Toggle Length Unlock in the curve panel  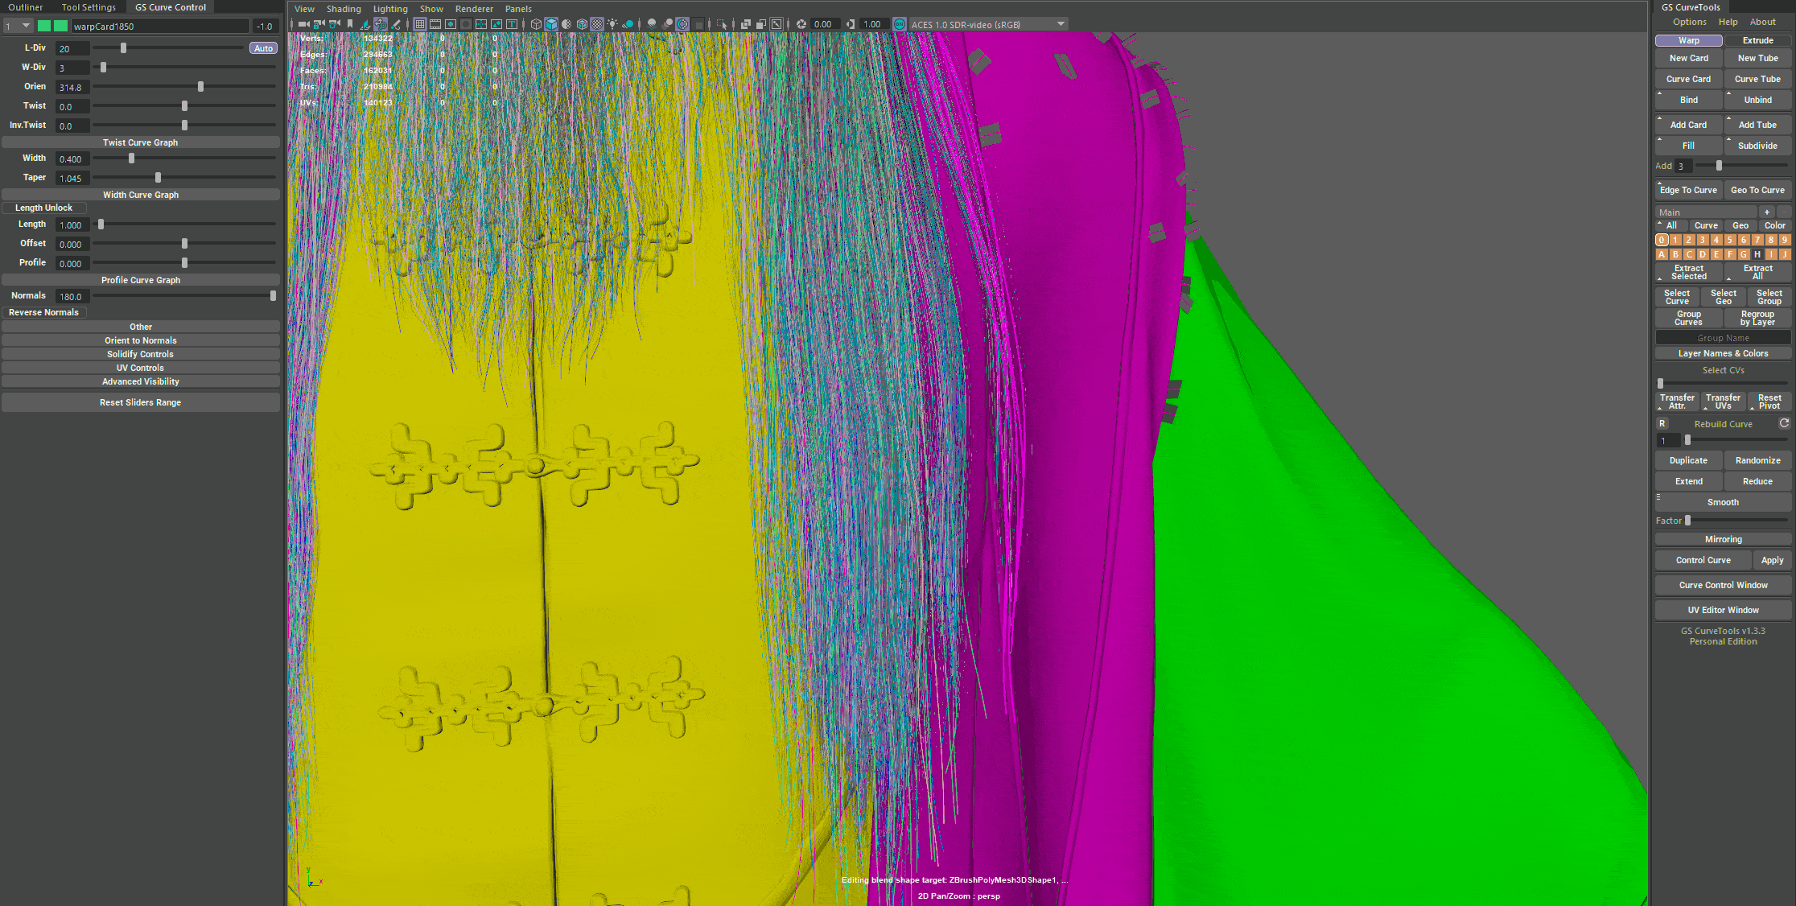point(45,208)
